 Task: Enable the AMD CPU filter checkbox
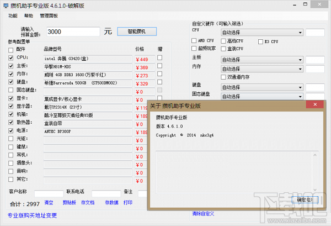click(x=194, y=40)
